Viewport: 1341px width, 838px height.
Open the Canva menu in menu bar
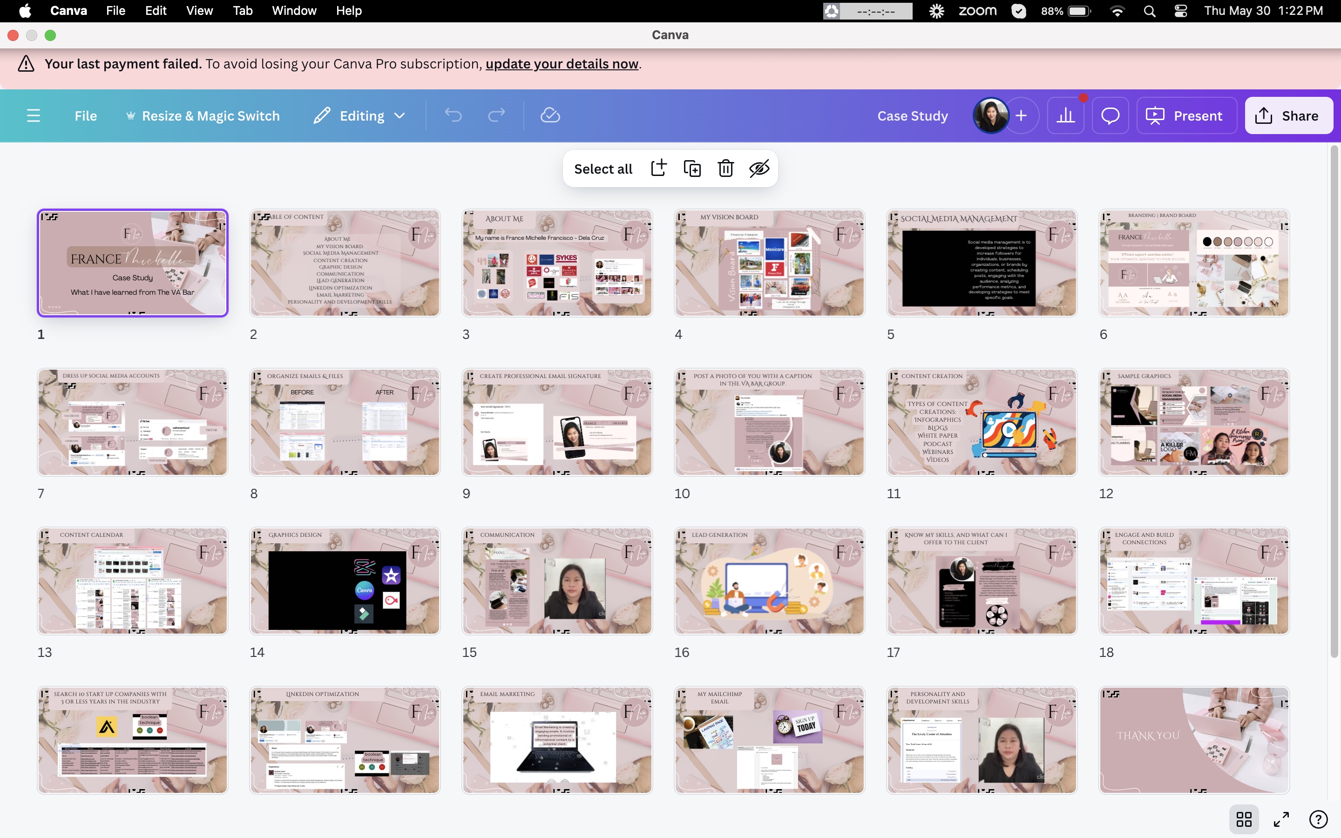pyautogui.click(x=68, y=11)
